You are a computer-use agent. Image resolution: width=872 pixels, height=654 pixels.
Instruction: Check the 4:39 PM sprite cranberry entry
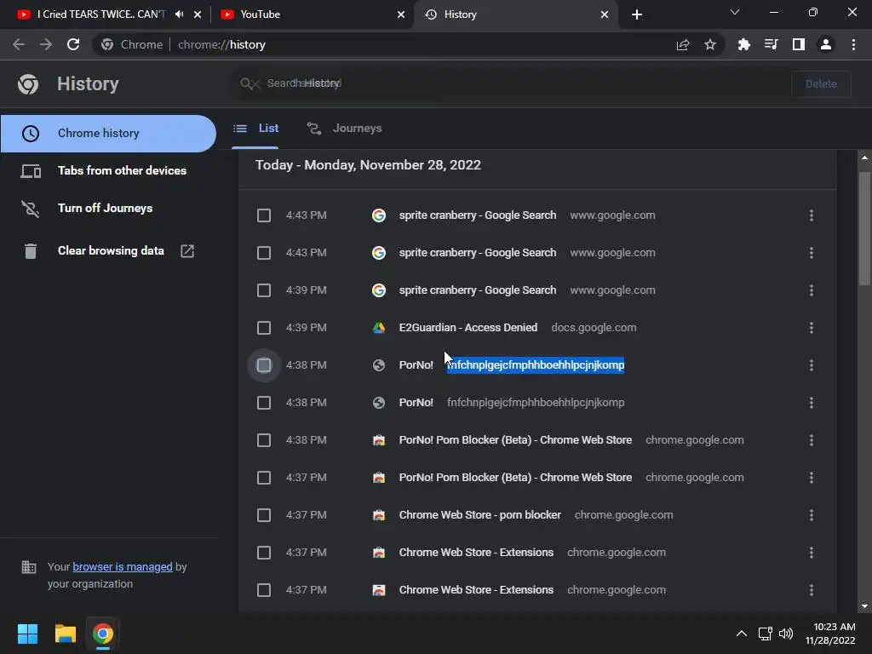pyautogui.click(x=264, y=290)
